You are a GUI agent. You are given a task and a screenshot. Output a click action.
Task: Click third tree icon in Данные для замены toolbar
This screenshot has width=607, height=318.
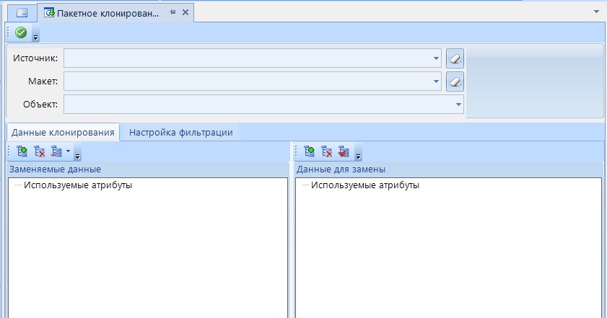(344, 152)
